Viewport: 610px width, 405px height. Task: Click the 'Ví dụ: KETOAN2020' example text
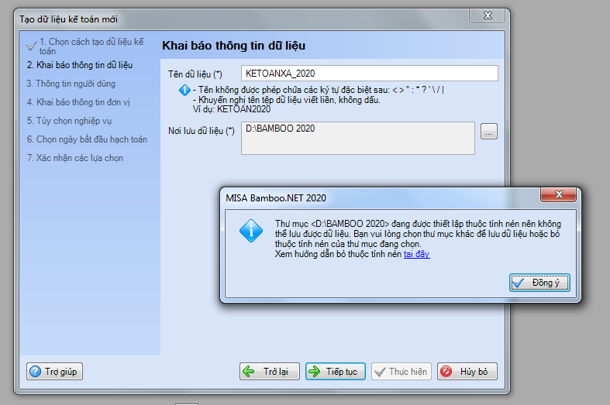click(x=232, y=109)
